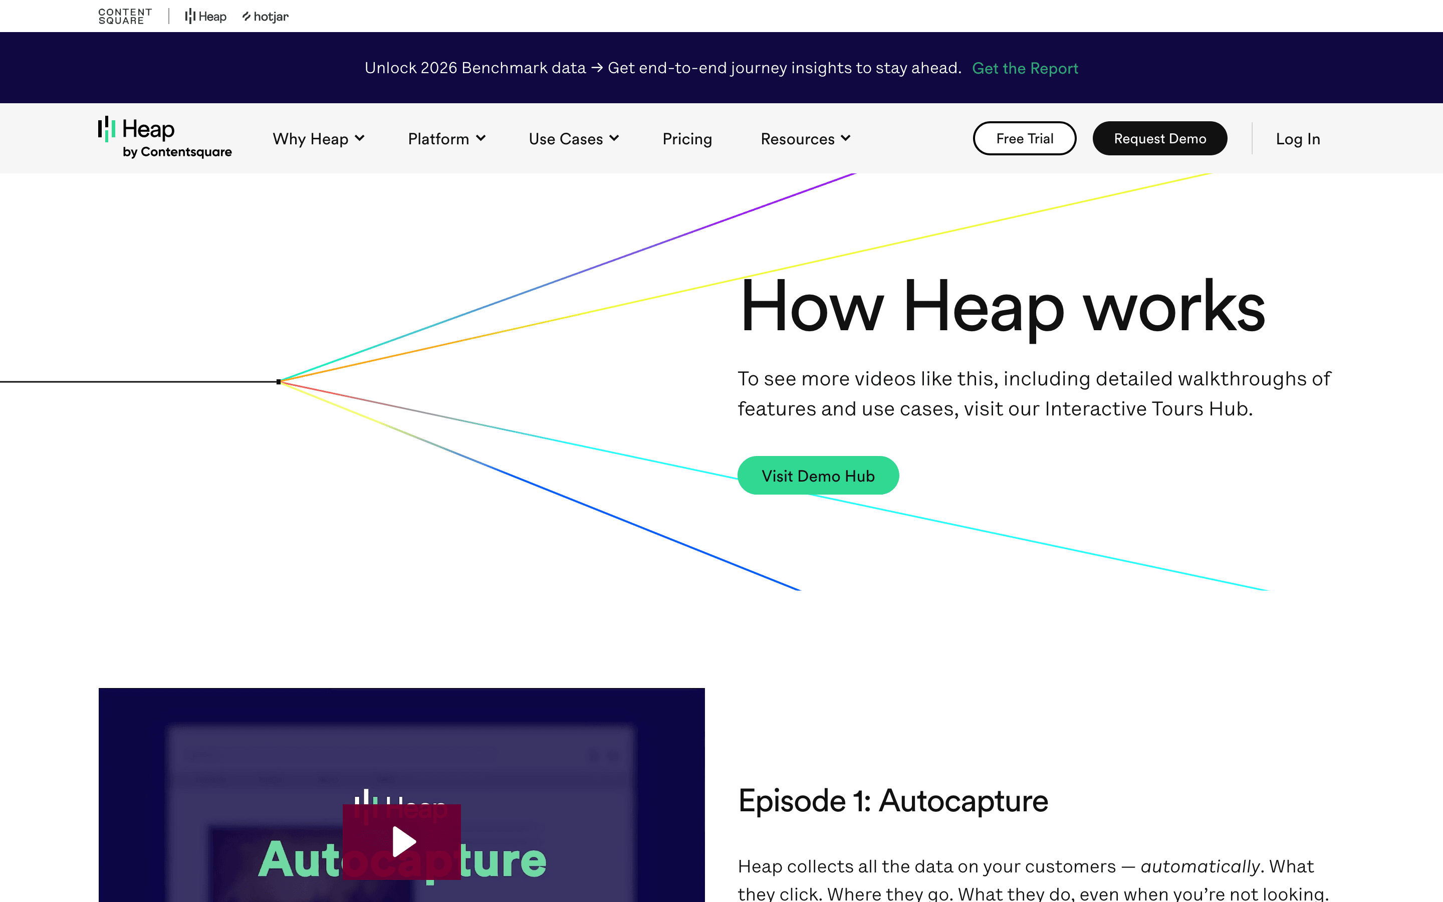Image resolution: width=1443 pixels, height=902 pixels.
Task: Go to homepage via Heap by Contentsquare logo
Action: (x=165, y=138)
